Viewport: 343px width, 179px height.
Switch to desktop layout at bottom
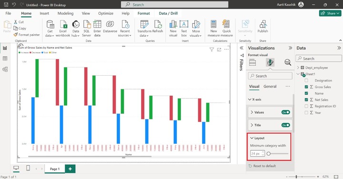coord(16,168)
